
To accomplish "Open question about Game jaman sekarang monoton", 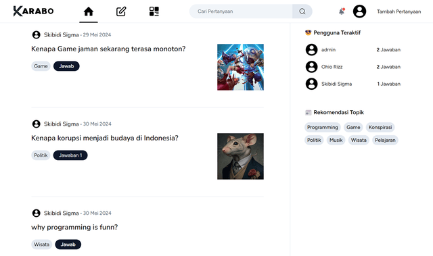I will 108,49.
